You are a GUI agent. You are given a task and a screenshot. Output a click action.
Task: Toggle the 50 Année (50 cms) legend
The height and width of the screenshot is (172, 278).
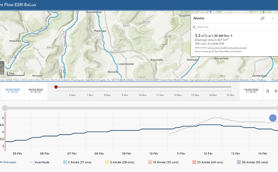coord(253,162)
